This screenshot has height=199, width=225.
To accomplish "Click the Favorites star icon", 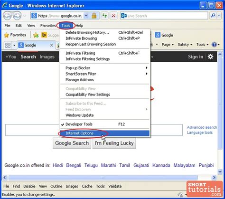I will point(6,35).
